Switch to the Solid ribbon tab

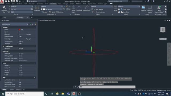[x=14, y=4]
